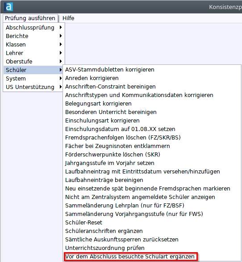The width and height of the screenshot is (242, 262).
Task: Choose Vor dem Abschluss besuchte Schulart ergänzen
Action: 152,256
